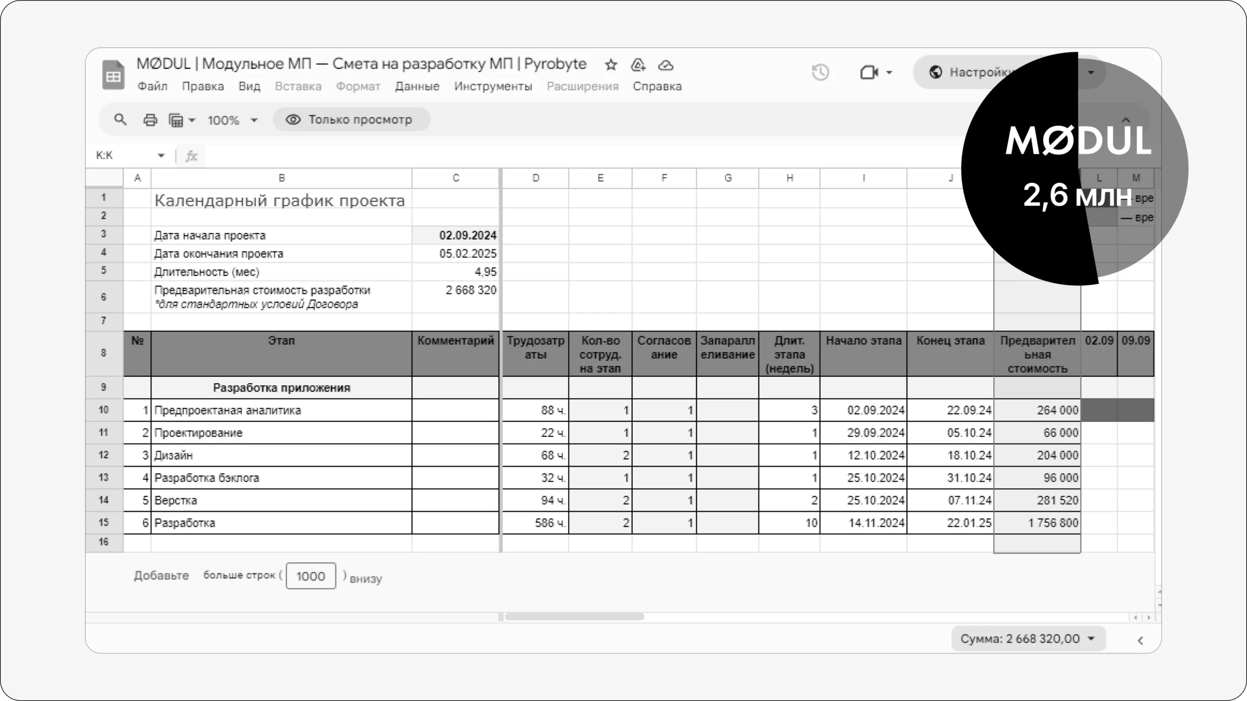Star this spreadsheet document

tap(611, 65)
